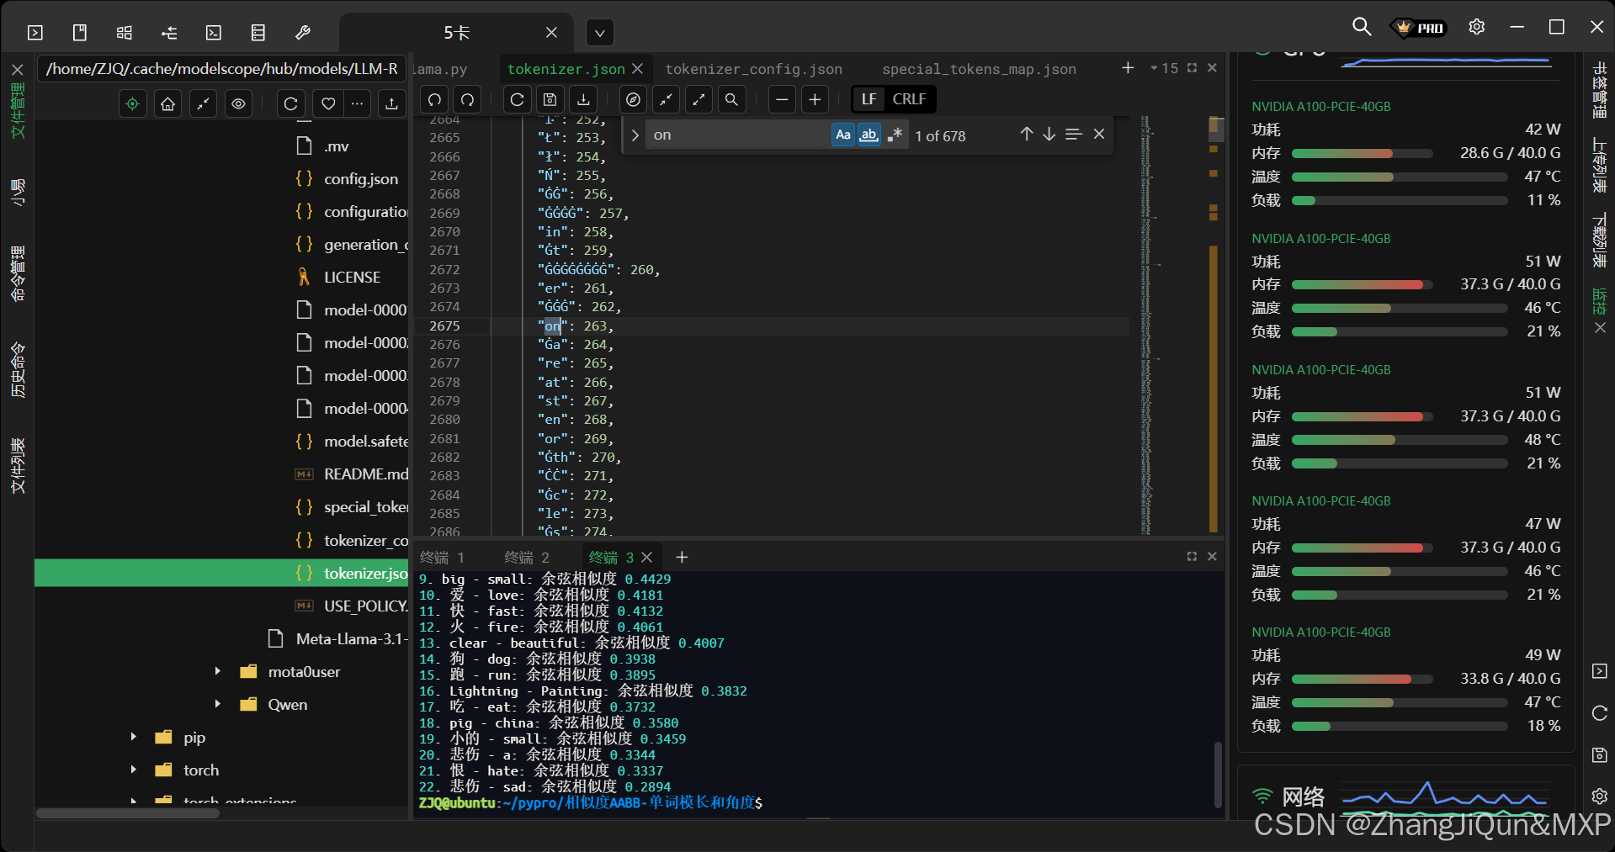Switch to 终端 1 terminal tab
Image resolution: width=1615 pixels, height=852 pixels.
pos(442,558)
